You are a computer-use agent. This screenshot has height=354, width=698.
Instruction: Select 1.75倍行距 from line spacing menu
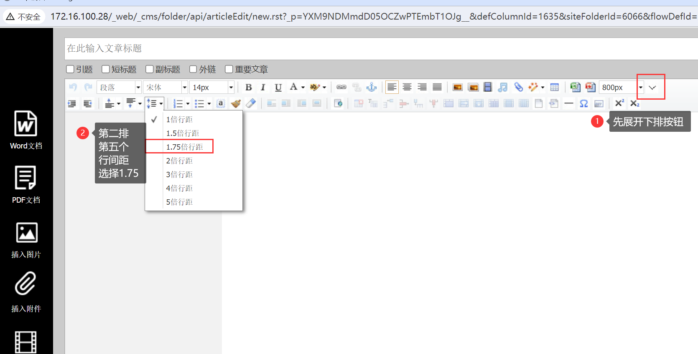184,147
